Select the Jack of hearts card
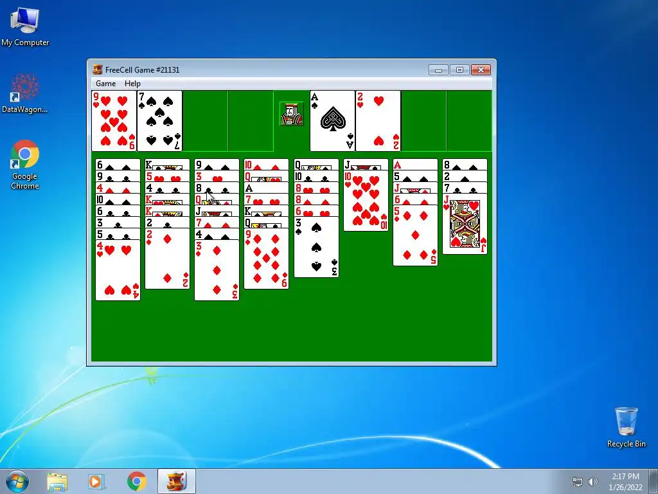The image size is (658, 494). (x=465, y=224)
